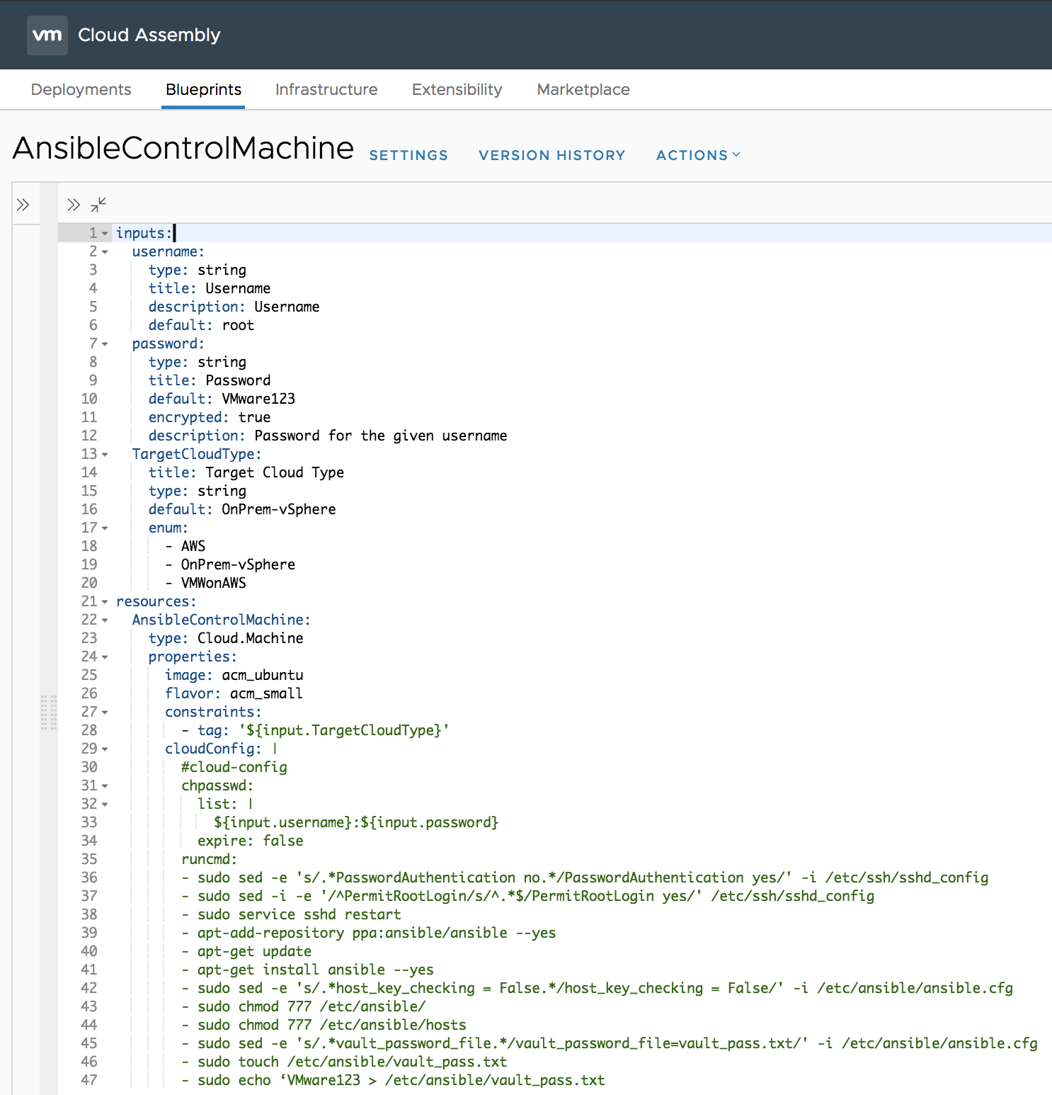Collapse the chpasswd block on line 31
The height and width of the screenshot is (1095, 1052).
point(105,786)
